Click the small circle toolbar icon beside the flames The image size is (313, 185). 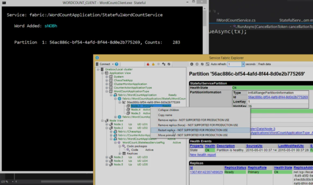point(158,64)
